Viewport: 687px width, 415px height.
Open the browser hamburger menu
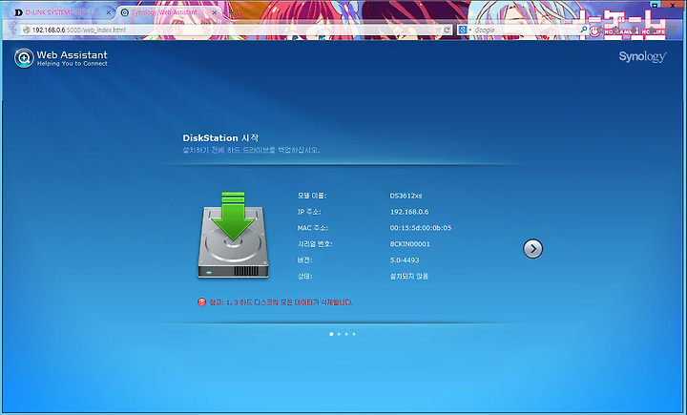tap(673, 30)
